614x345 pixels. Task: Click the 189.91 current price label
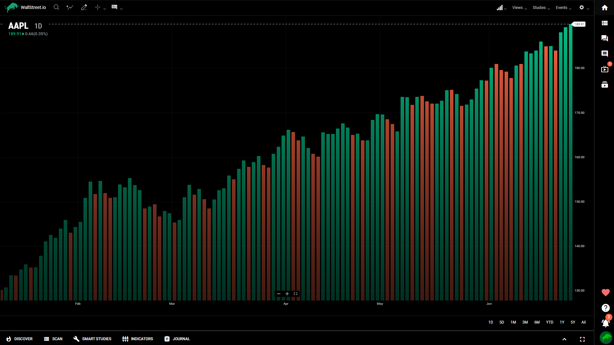[x=579, y=24]
